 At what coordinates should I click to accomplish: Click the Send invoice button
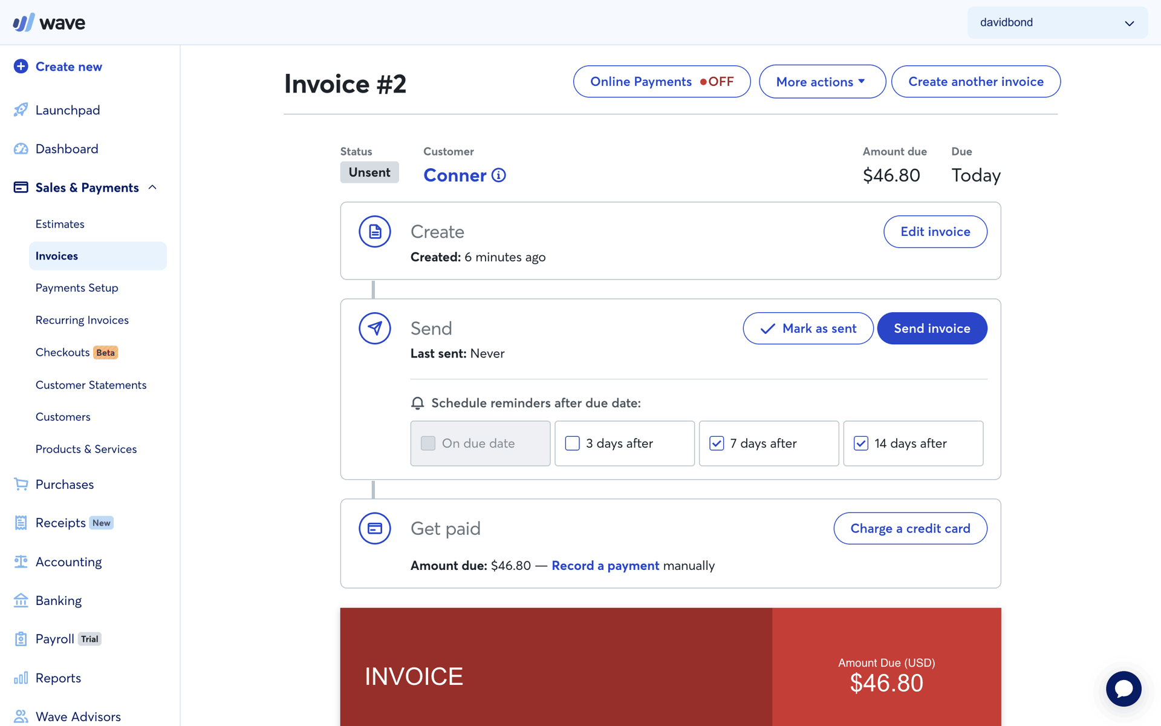pos(932,329)
